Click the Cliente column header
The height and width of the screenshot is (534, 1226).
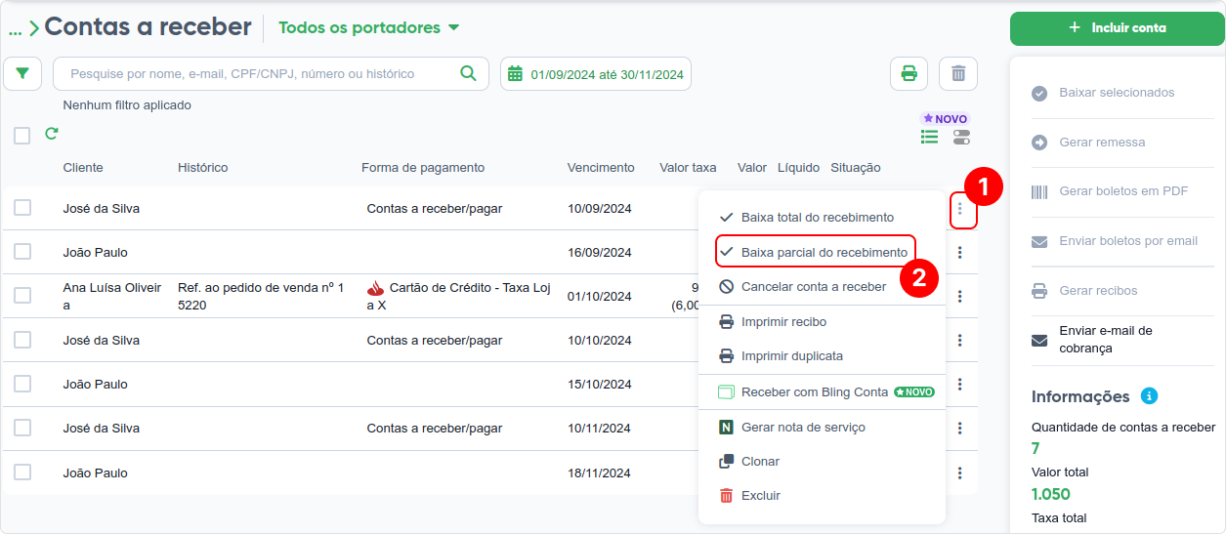tap(83, 168)
